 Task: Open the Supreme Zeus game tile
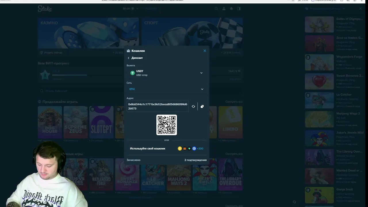pyautogui.click(x=76, y=122)
